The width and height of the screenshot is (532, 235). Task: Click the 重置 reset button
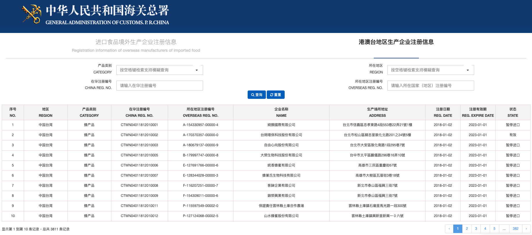click(276, 95)
